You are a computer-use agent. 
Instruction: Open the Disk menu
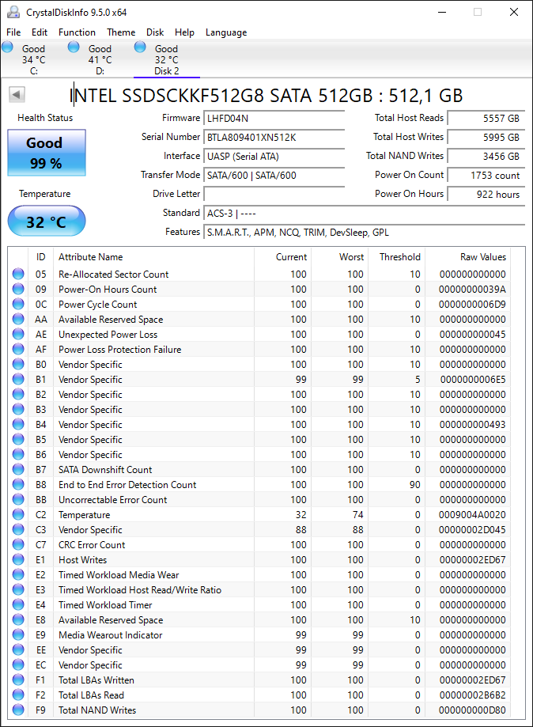(x=155, y=32)
